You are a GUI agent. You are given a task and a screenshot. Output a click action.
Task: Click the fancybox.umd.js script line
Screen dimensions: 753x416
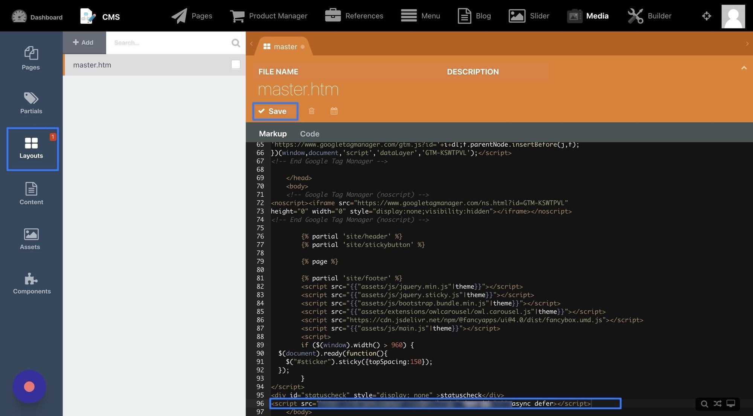[x=472, y=320]
